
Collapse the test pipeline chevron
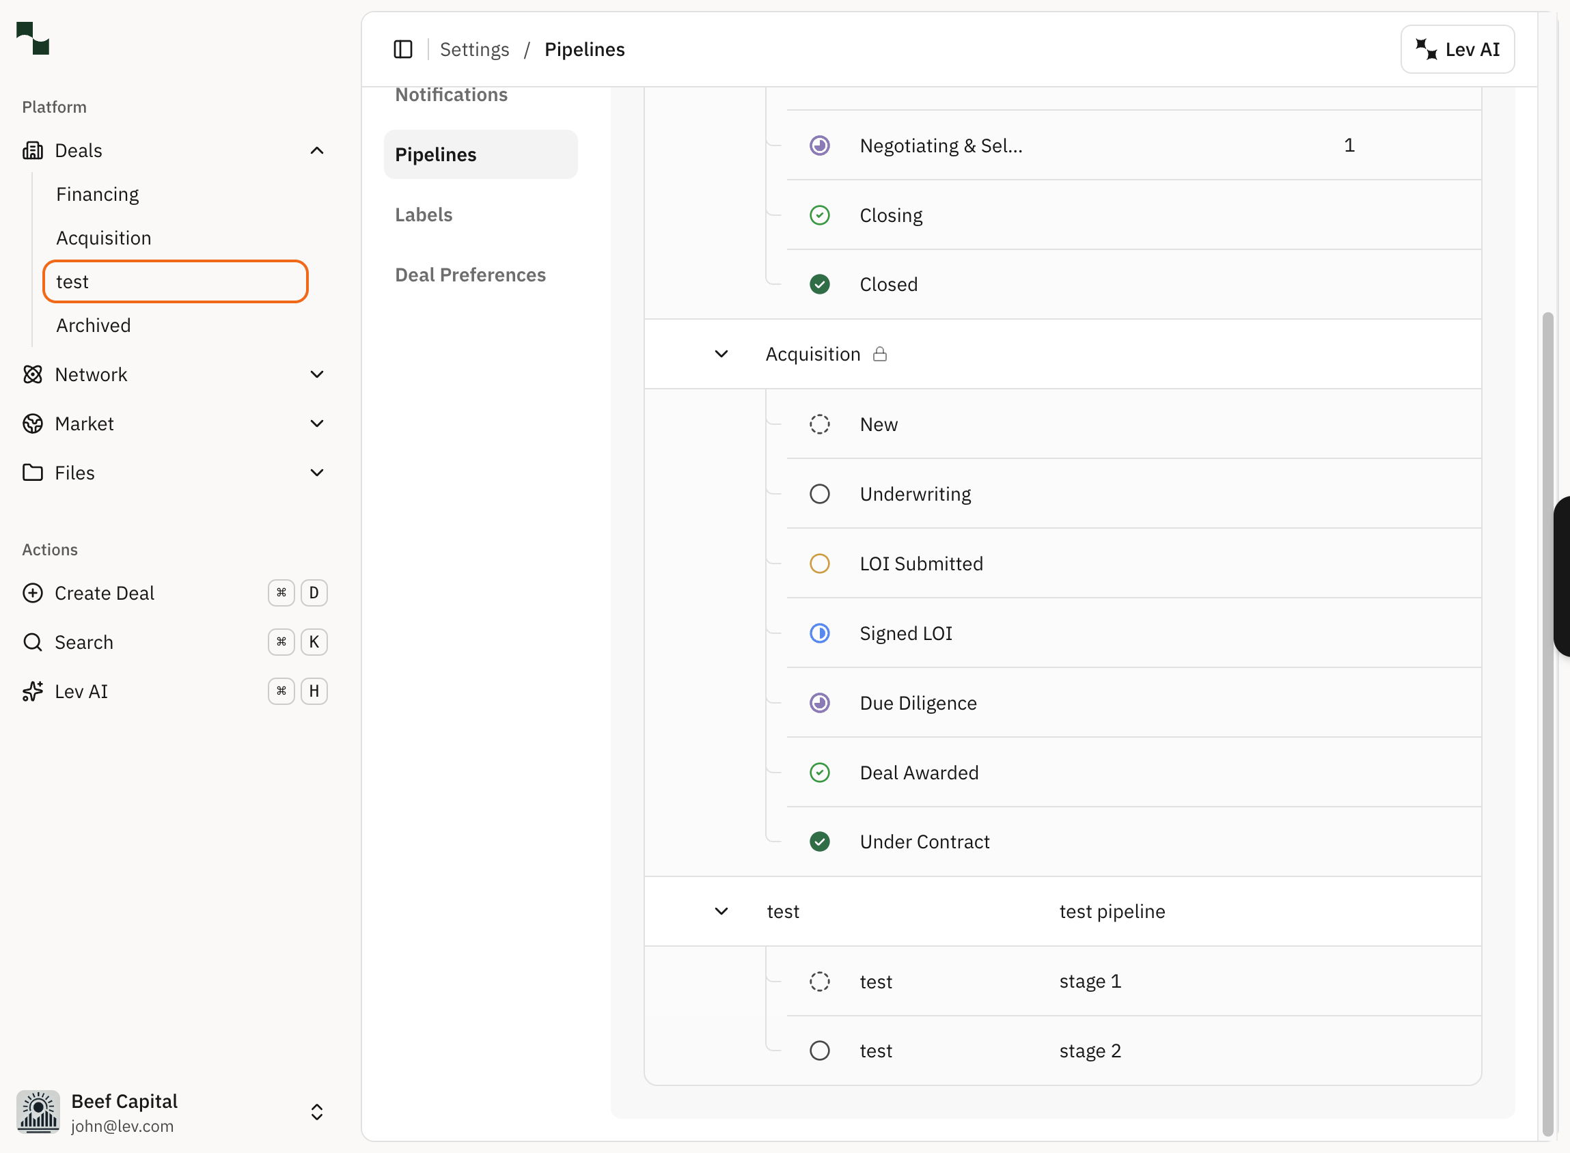click(722, 911)
